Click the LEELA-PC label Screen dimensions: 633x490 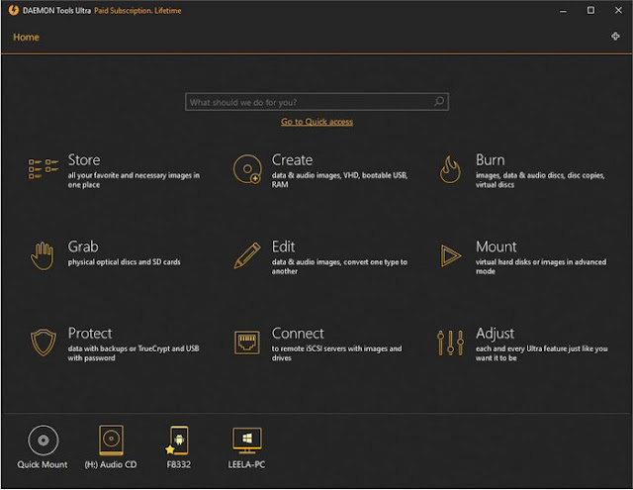tap(246, 464)
